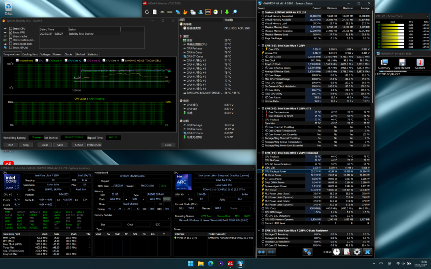
Task: Click the blue expand columns arrows icon
Action: pos(261,252)
